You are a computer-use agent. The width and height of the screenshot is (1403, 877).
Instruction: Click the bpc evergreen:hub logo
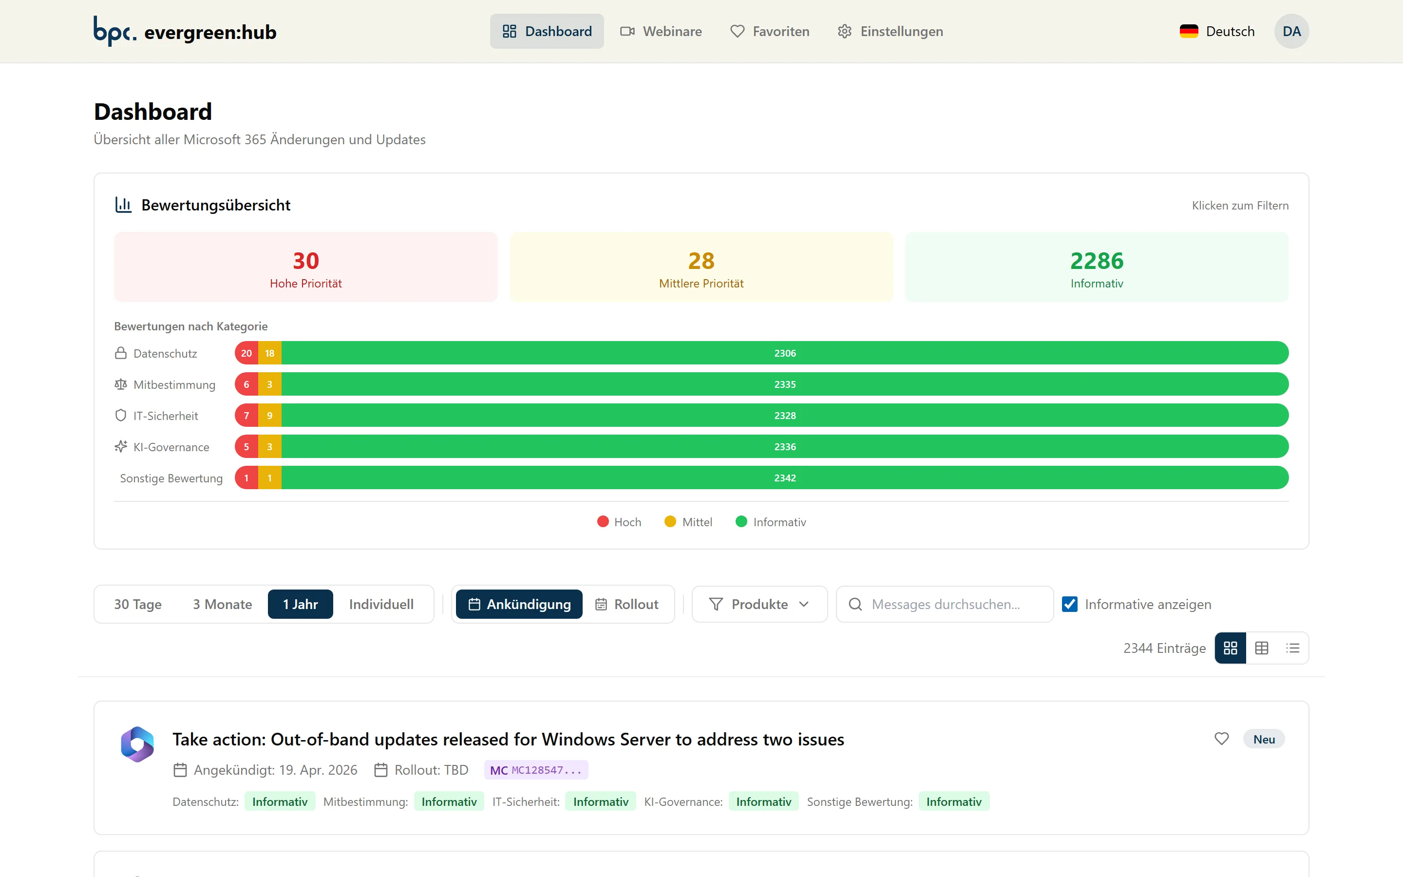pyautogui.click(x=185, y=31)
